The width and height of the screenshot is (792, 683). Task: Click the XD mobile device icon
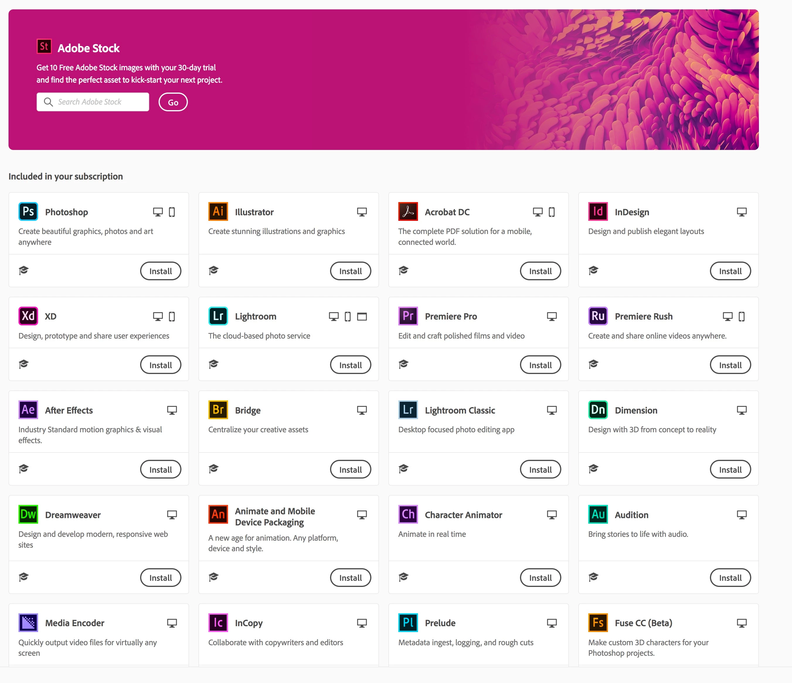pyautogui.click(x=172, y=316)
